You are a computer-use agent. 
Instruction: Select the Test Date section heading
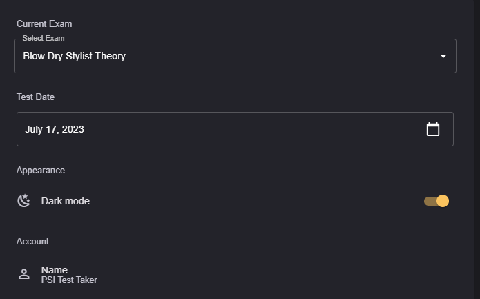[35, 97]
